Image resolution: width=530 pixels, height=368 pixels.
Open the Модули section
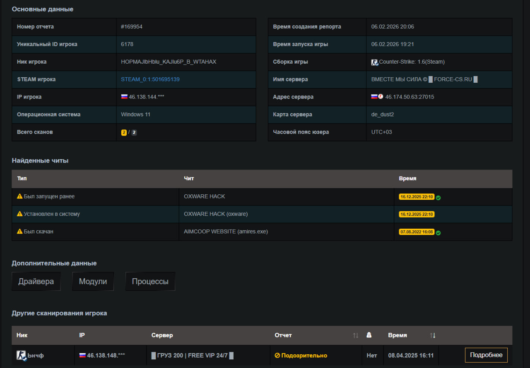93,282
